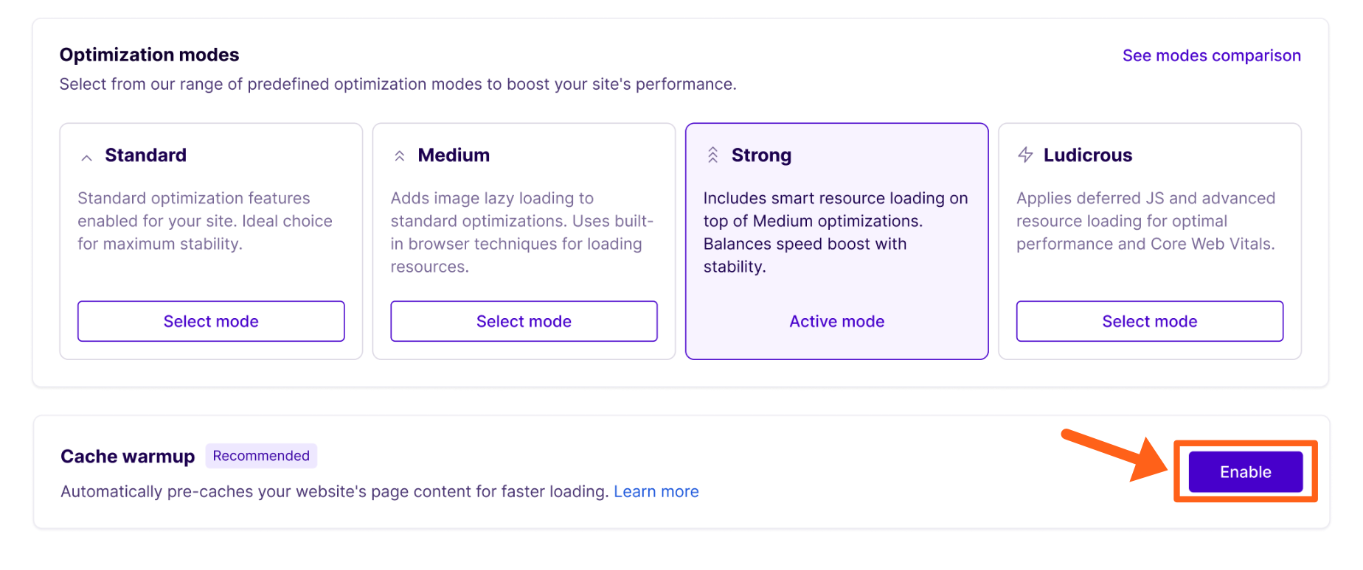
Task: Open Learn more about cache warmup
Action: tap(656, 491)
